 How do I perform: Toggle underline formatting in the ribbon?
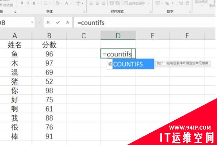[x=34, y=3]
